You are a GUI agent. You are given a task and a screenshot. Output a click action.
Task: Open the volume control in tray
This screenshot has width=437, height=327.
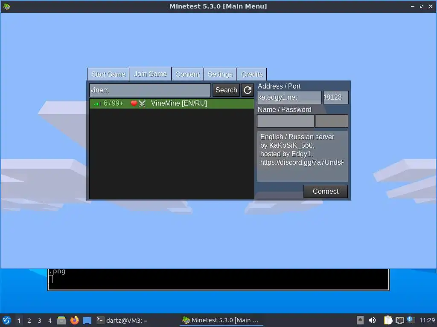[x=372, y=320]
